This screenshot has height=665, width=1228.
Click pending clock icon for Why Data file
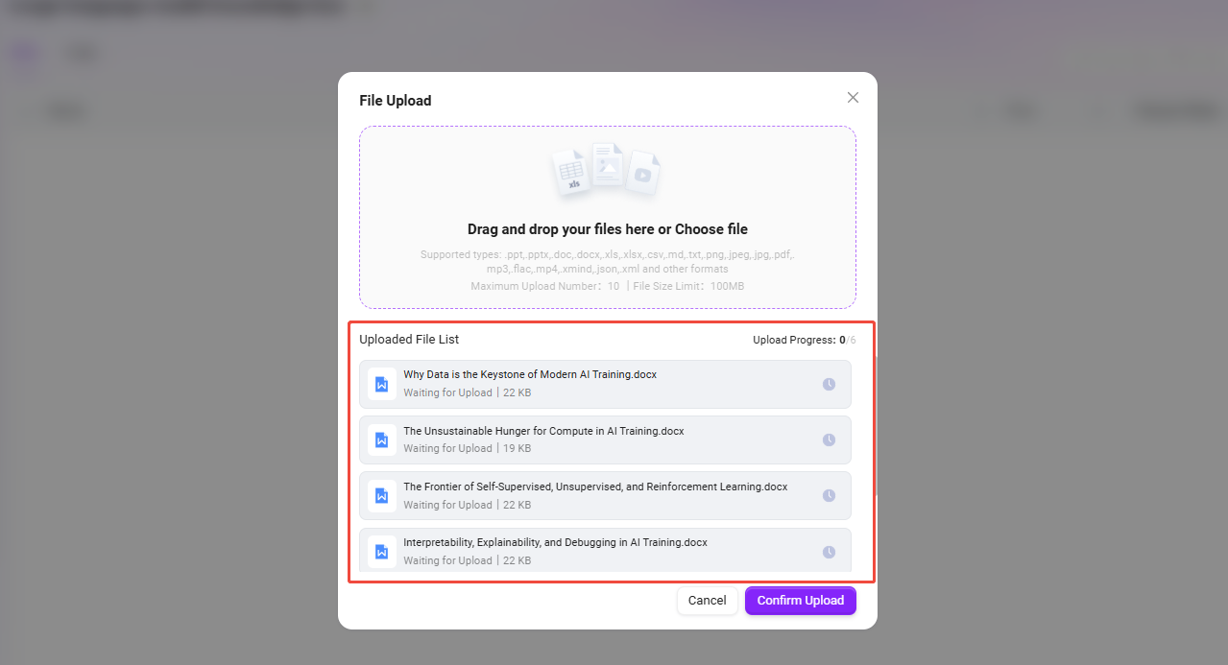[x=829, y=384]
